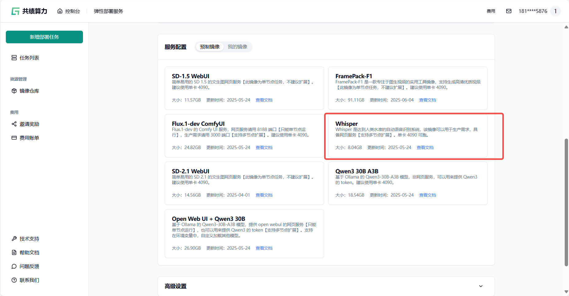Switch to the 我的镜像 tab

(x=237, y=47)
